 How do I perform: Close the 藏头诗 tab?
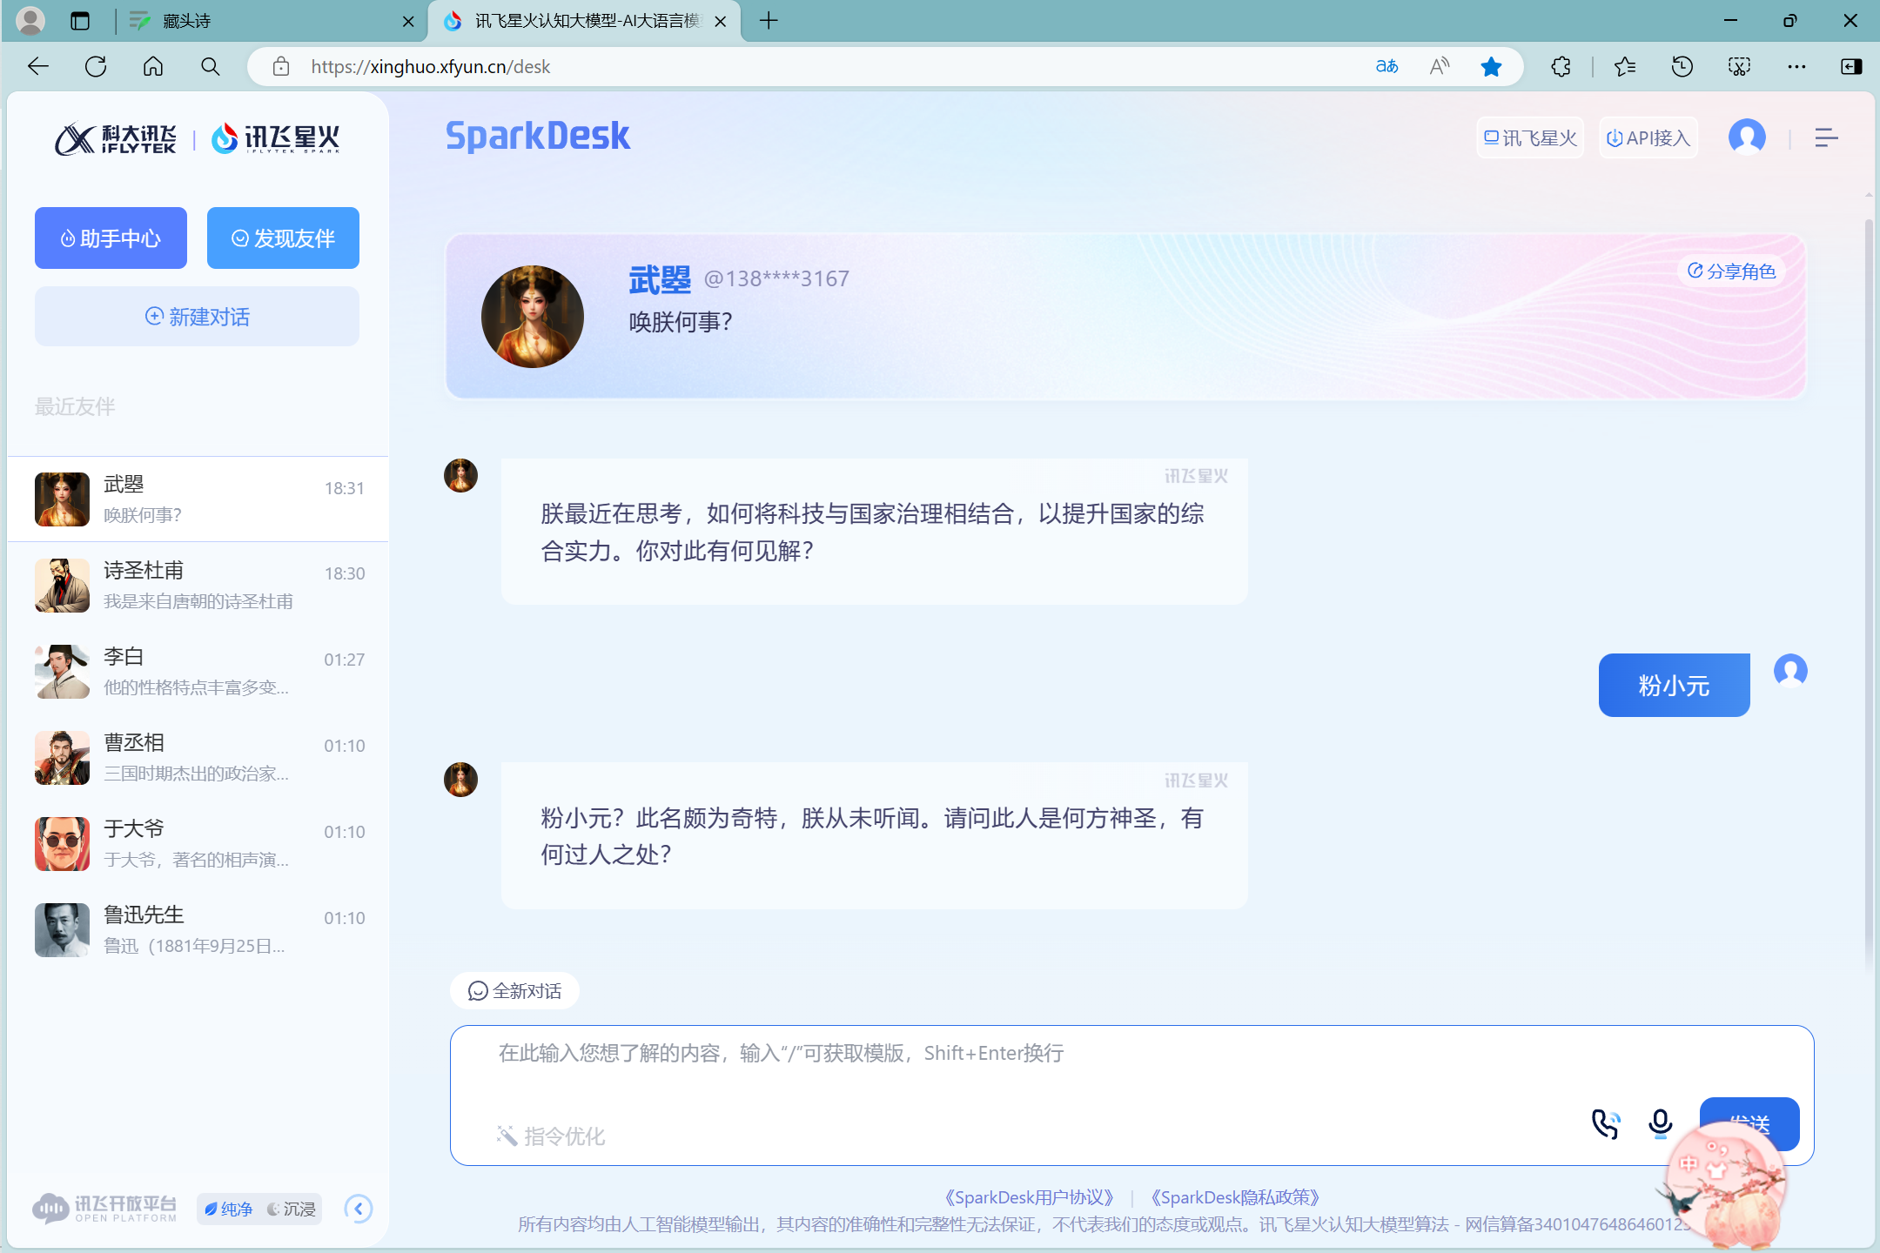click(408, 21)
